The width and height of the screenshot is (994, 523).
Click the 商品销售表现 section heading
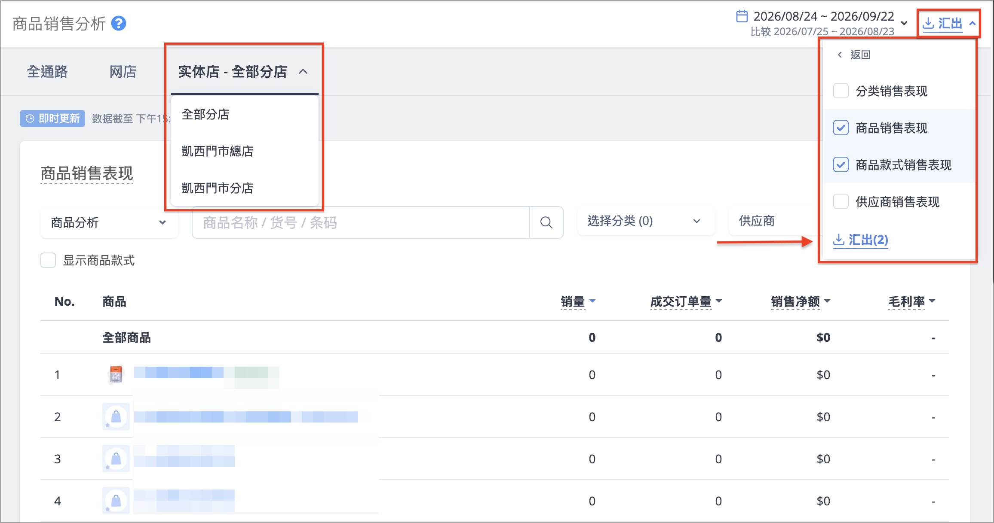click(x=87, y=173)
